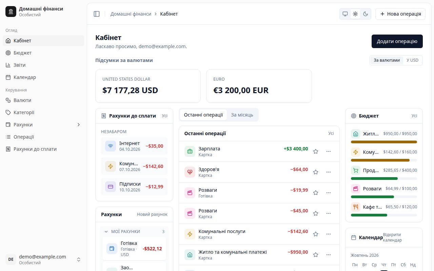Image resolution: width=434 pixels, height=271 pixels.
Task: Click the card icon for Підписки bill
Action: click(111, 187)
